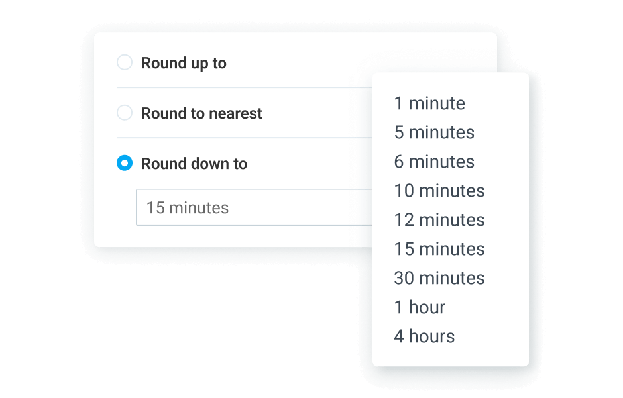The width and height of the screenshot is (623, 398).
Task: Select 6 minutes in the dropdown list
Action: click(x=434, y=162)
